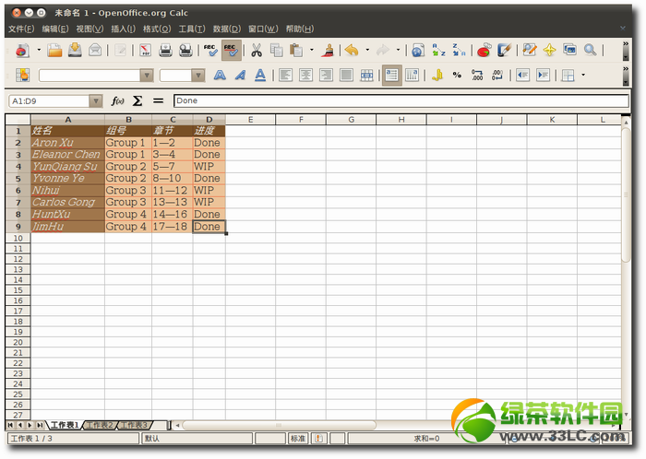
Task: Click Add Decimal Place icon
Action: click(477, 76)
